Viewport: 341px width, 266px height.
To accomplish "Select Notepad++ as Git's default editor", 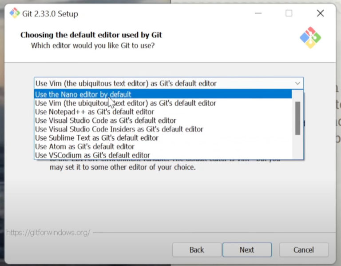I will 163,112.
